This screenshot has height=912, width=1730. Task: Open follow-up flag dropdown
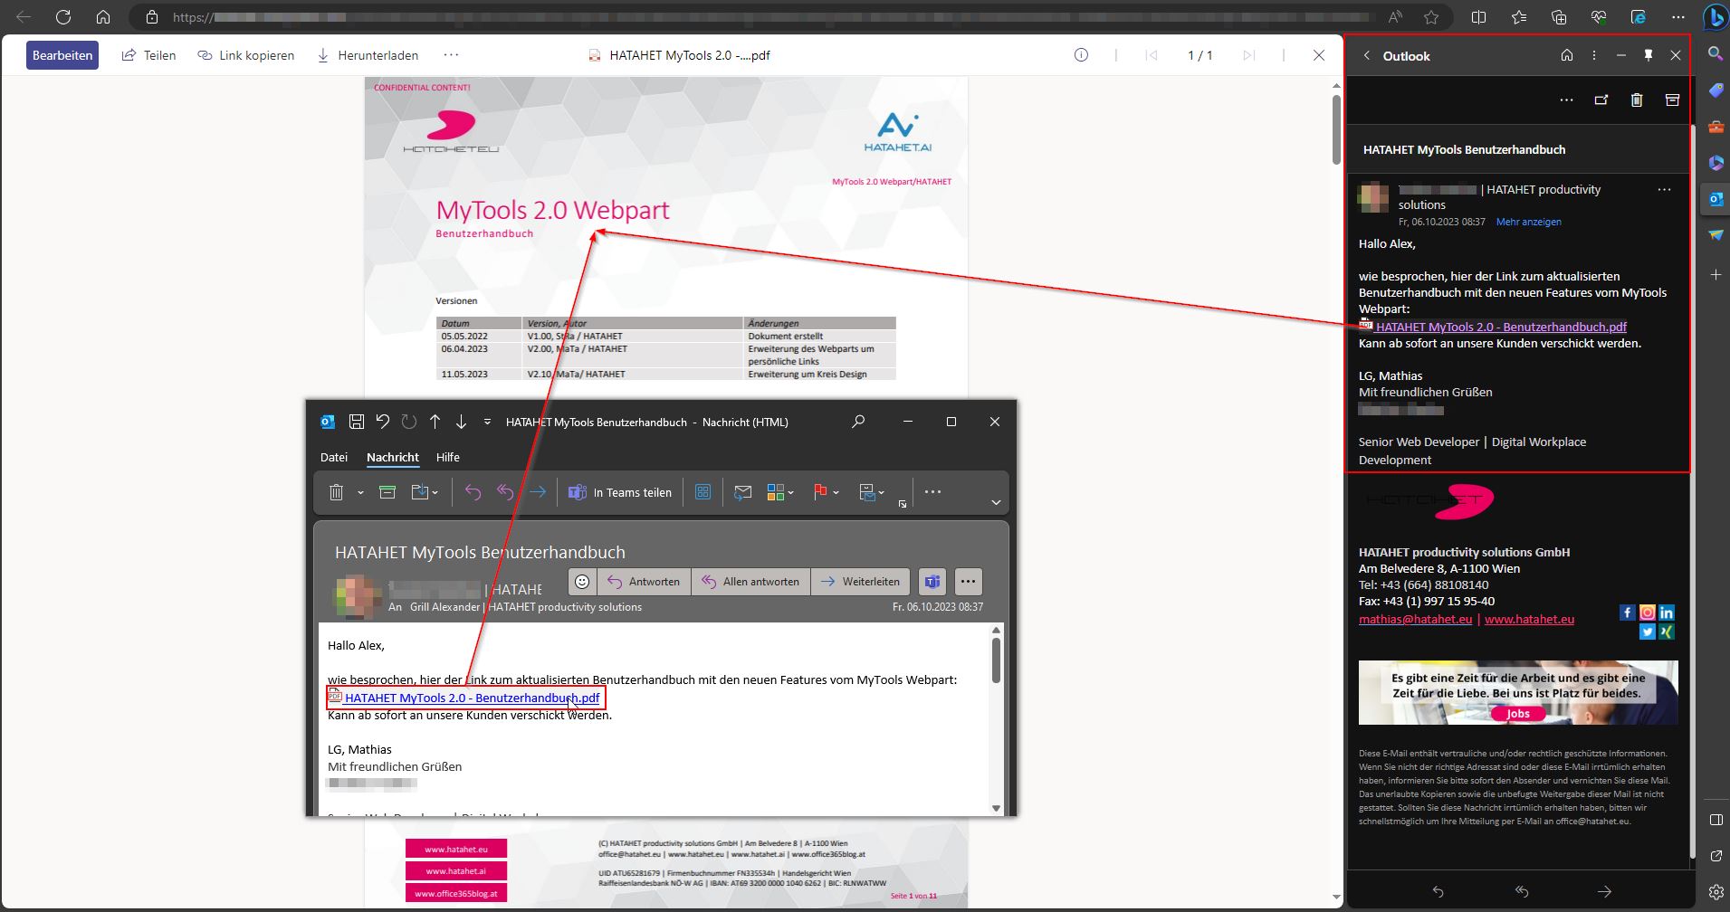(x=827, y=492)
